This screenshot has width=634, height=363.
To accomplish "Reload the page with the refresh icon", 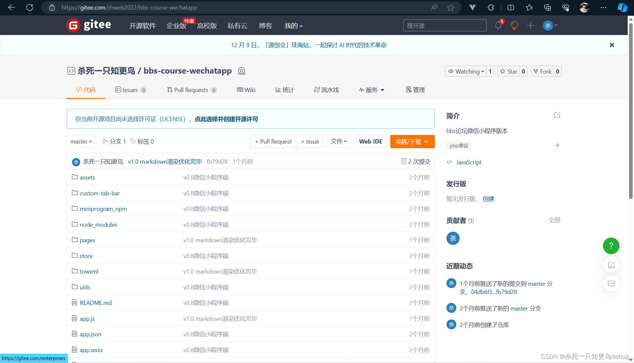I will pyautogui.click(x=30, y=7).
